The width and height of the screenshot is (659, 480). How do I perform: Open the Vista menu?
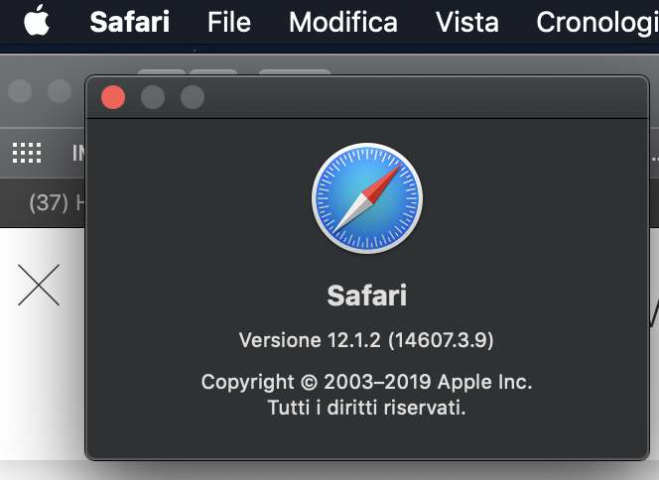click(466, 22)
